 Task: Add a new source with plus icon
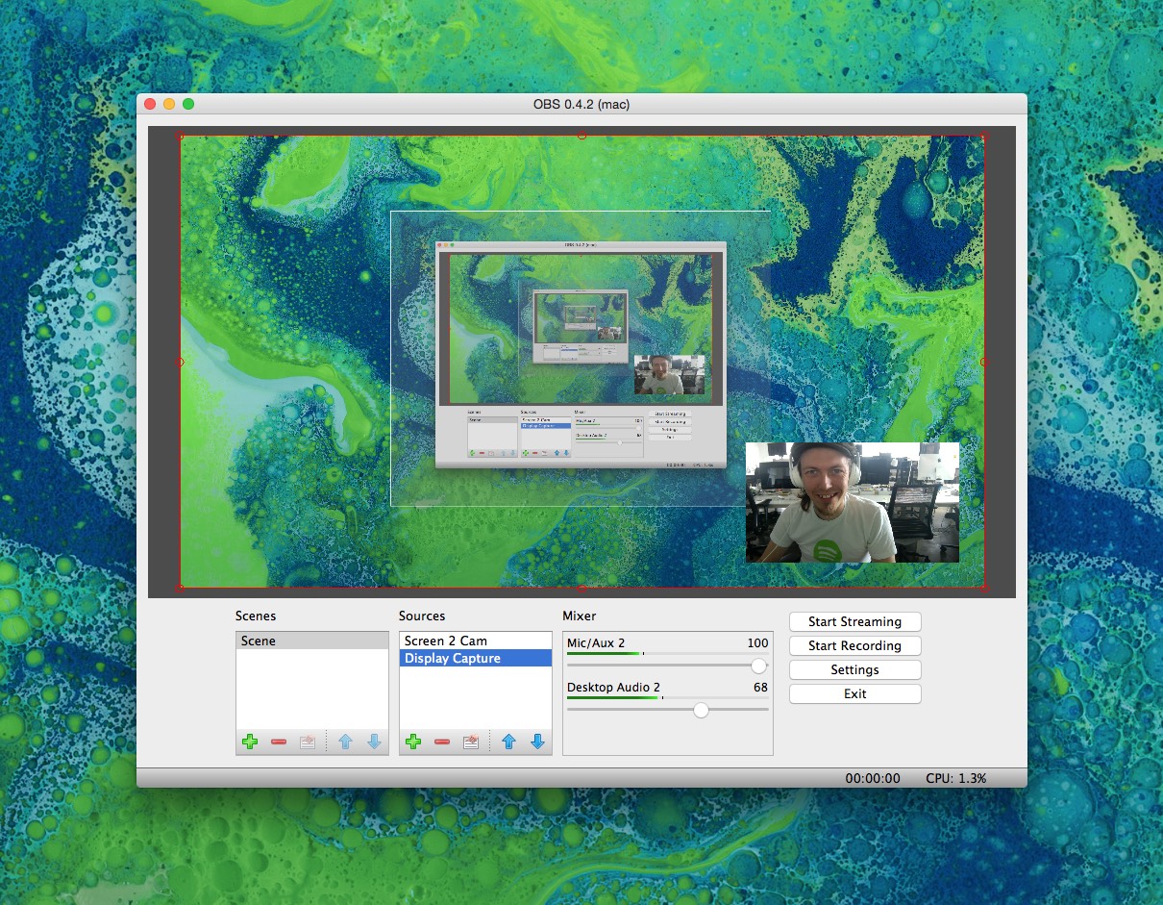point(413,742)
